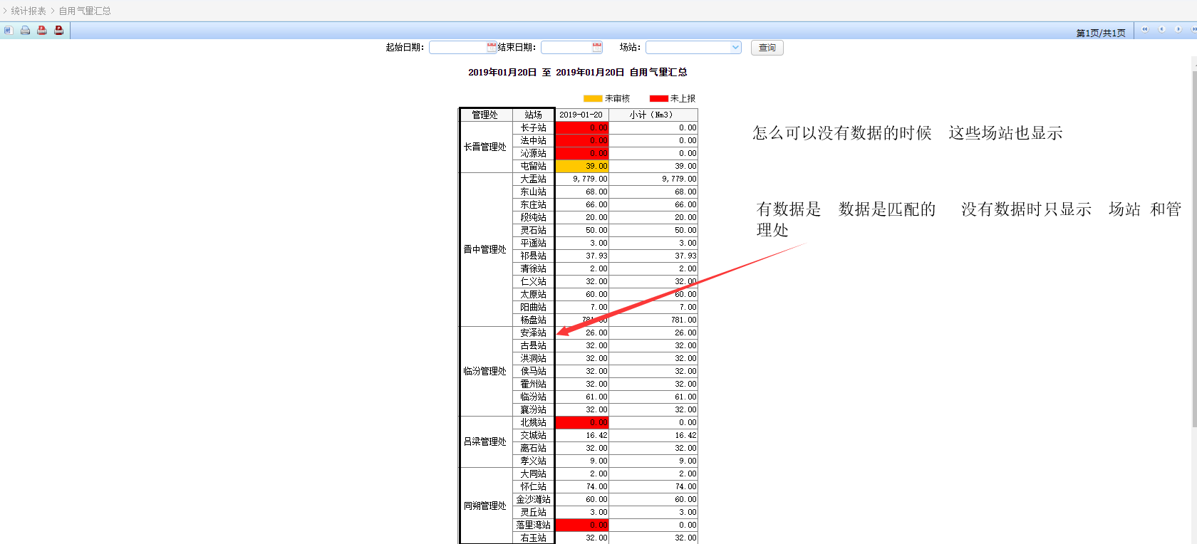Click the 霍州站 row label
Screen dimensions: 1197x544
pyautogui.click(x=534, y=384)
